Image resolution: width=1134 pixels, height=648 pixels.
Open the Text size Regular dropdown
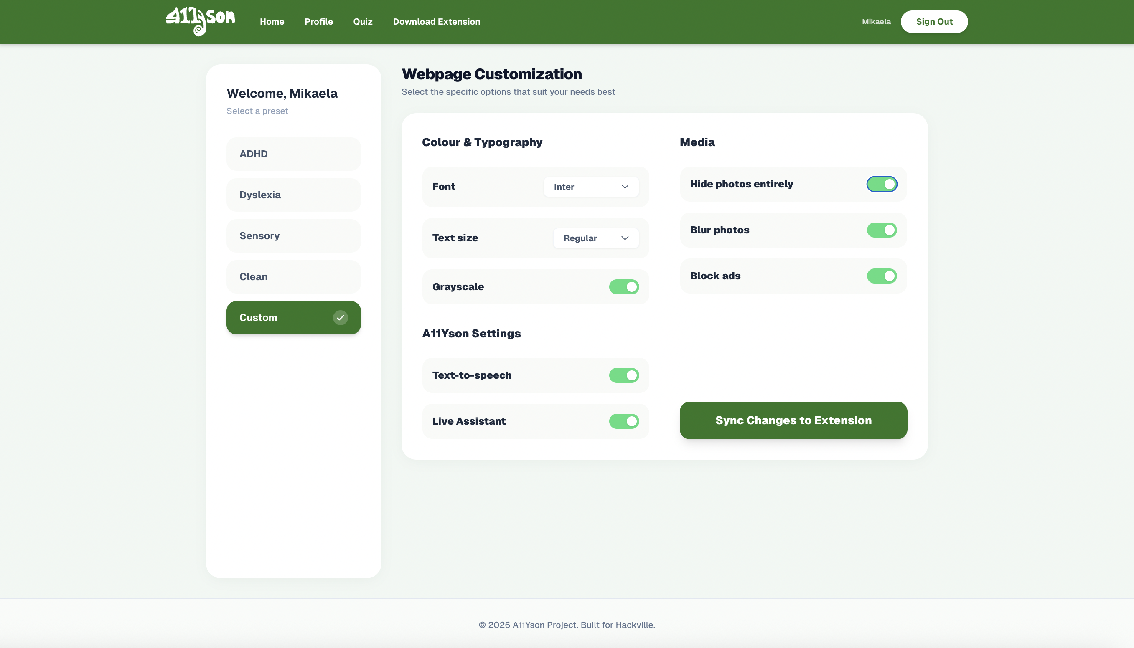(595, 238)
